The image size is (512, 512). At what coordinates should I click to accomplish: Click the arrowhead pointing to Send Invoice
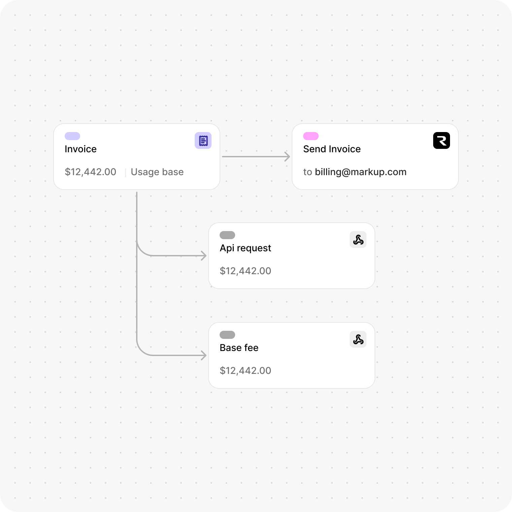point(287,157)
